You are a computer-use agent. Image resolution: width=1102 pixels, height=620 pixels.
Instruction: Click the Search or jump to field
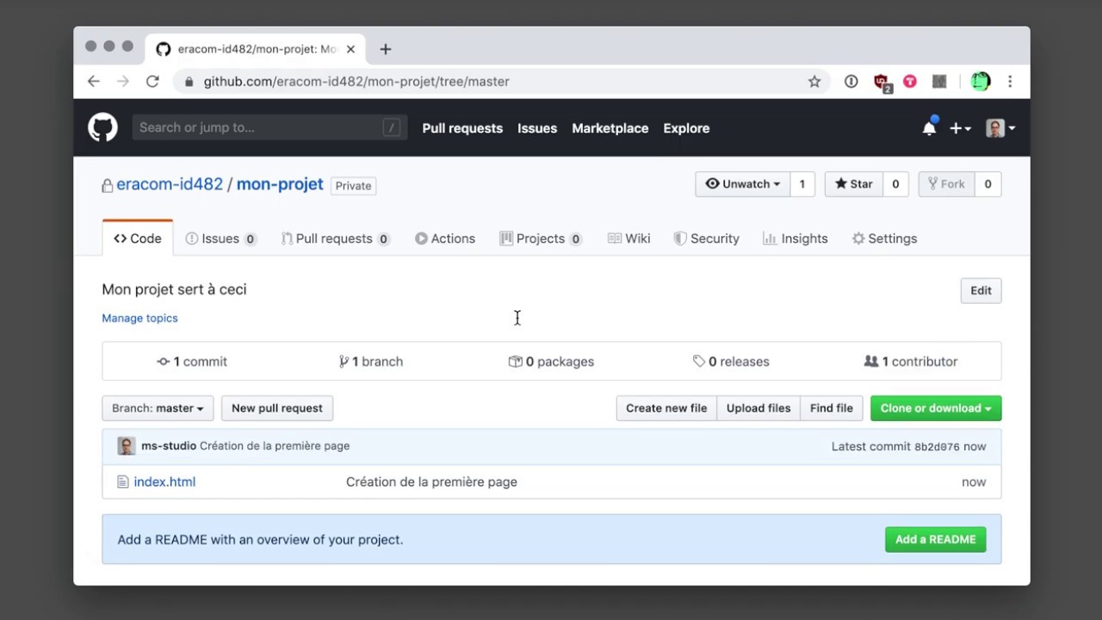click(269, 127)
